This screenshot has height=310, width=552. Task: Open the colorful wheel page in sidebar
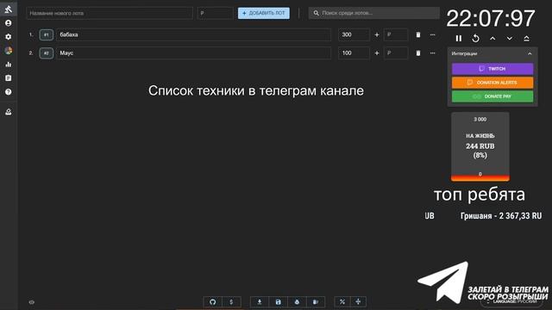(x=8, y=50)
